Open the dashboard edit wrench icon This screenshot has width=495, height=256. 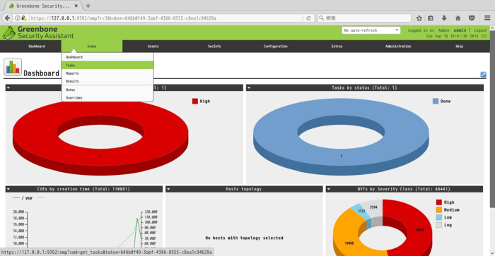[483, 75]
